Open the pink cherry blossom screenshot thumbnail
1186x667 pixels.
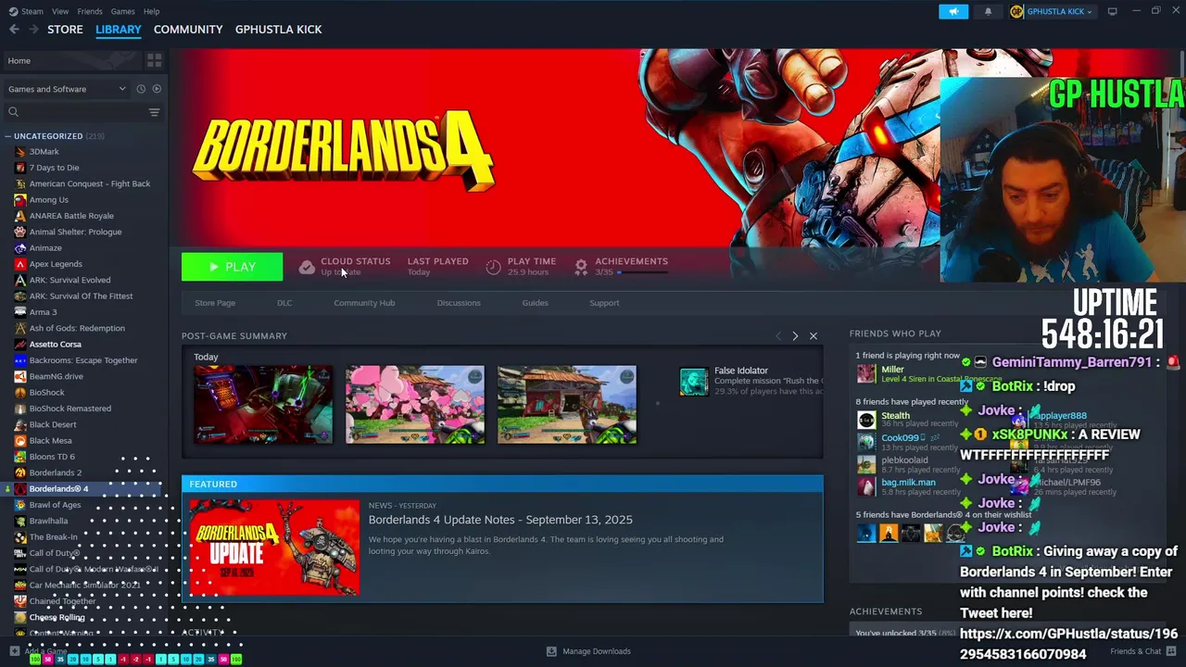pos(415,405)
